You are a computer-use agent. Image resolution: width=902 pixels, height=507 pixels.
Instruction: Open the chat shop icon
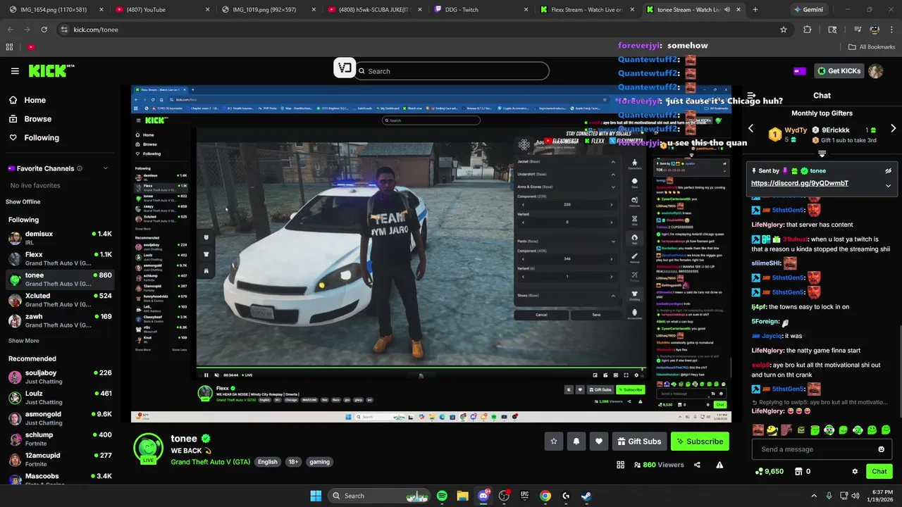tap(798, 472)
